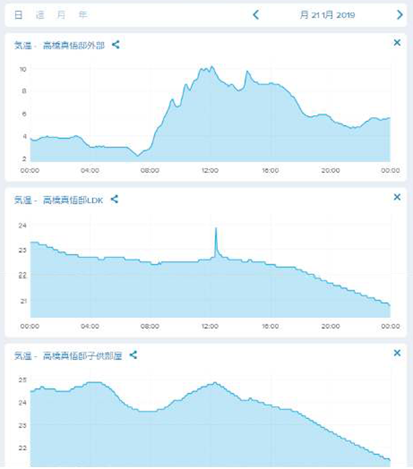Close the 外部 outdoor temperature chart
The image size is (413, 469).
click(397, 43)
